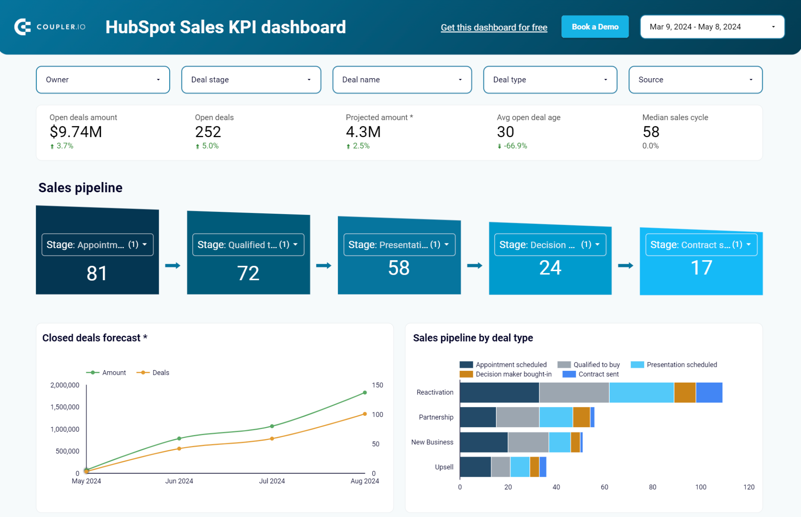
Task: Expand the Deal stage filter
Action: [251, 80]
